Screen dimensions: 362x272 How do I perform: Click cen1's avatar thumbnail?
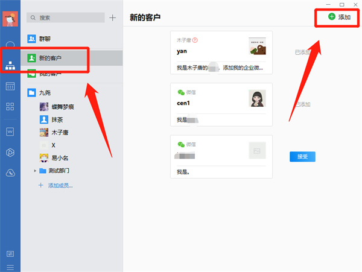tap(257, 98)
